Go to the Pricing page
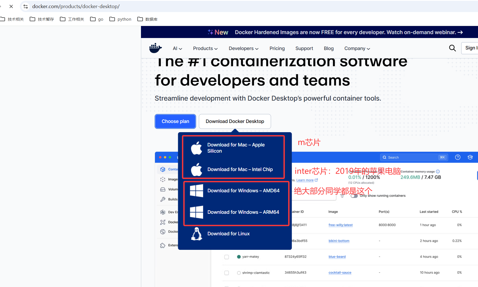This screenshot has width=478, height=287. coord(277,48)
